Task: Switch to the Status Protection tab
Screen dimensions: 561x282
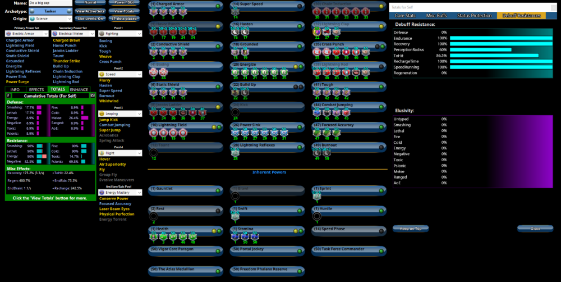Action: tap(476, 15)
